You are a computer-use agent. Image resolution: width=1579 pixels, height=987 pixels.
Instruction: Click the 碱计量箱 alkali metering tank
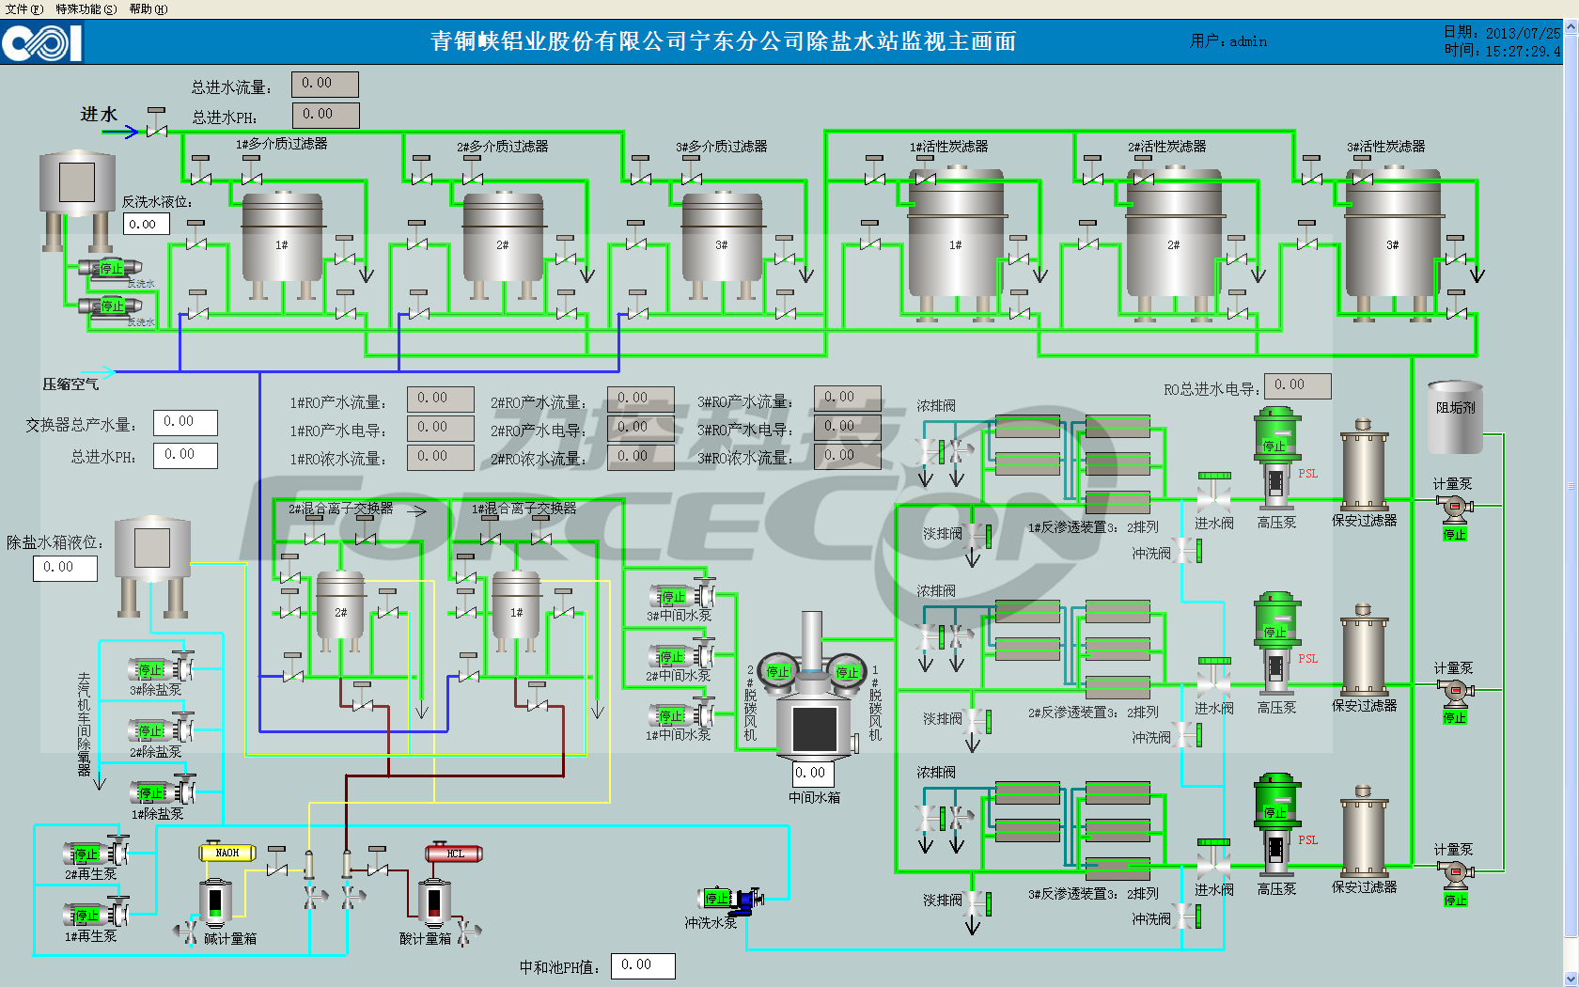[x=215, y=902]
